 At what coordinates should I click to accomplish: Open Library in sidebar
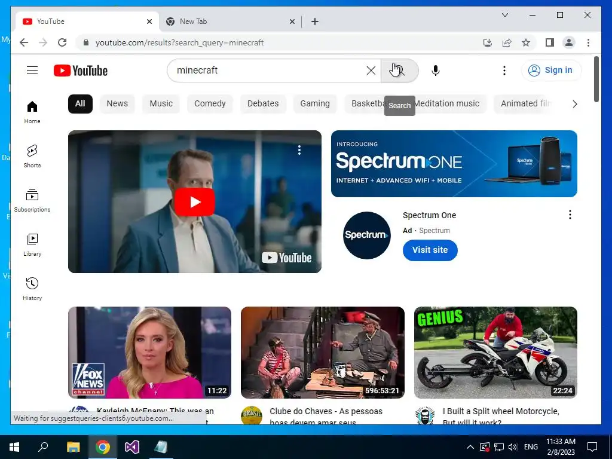pos(32,244)
